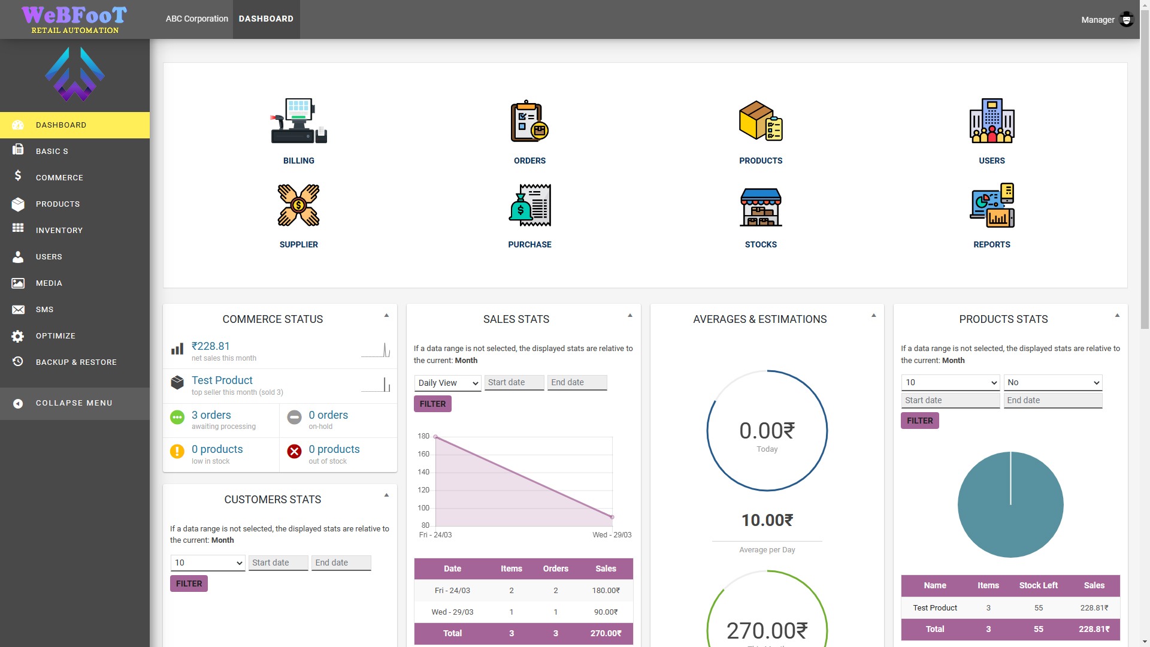Open the Orders clipboard icon
Viewport: 1150px width, 647px height.
[529, 121]
